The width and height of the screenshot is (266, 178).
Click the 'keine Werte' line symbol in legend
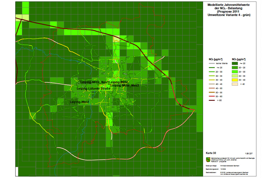pos(213,64)
